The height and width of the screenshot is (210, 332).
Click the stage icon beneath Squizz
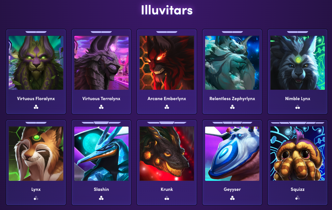pos(298,198)
